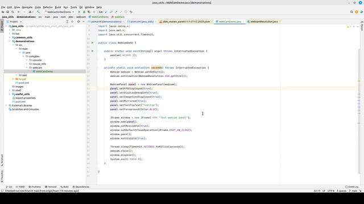Open the Tools menu

pos(73,7)
